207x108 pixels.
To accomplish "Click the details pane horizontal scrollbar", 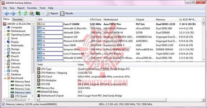I will point(103,100).
